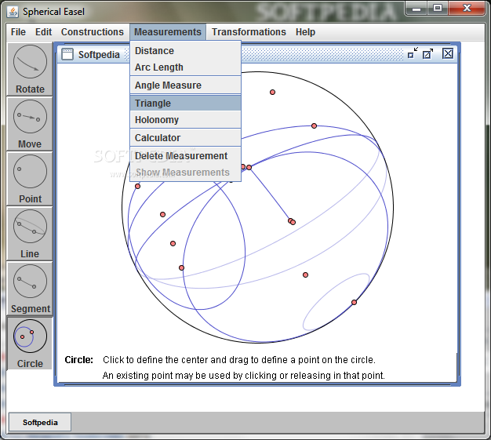Open the File menu
The image size is (491, 440).
tap(18, 32)
